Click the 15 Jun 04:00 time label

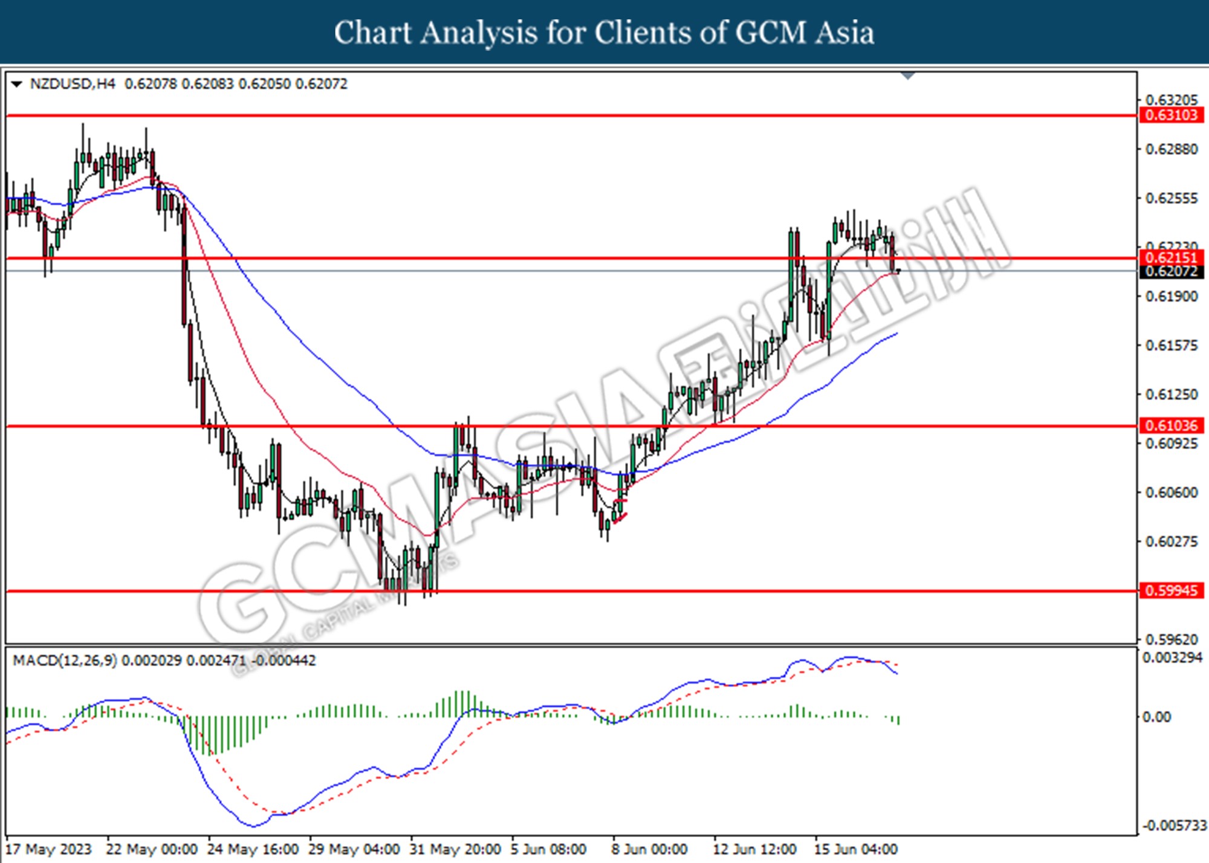tap(855, 849)
